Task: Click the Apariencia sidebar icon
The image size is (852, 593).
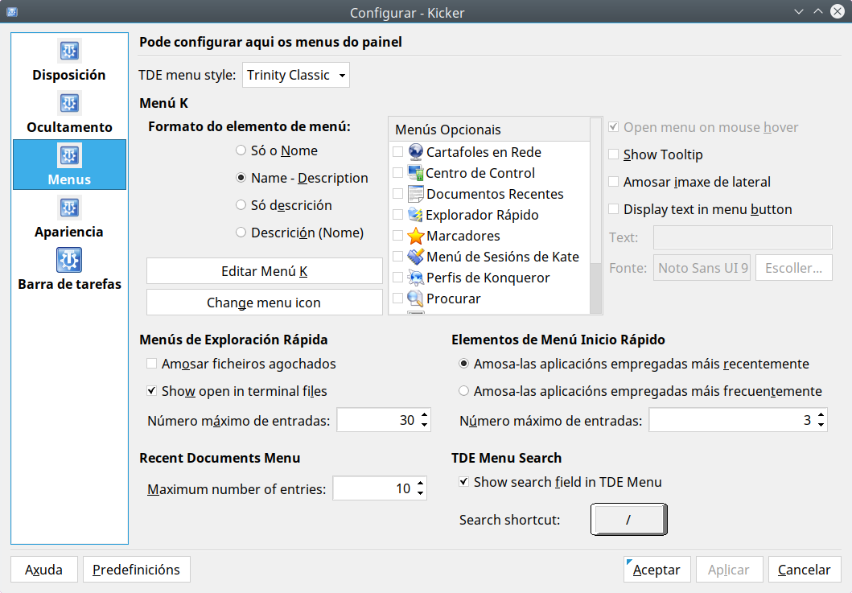Action: [x=69, y=208]
